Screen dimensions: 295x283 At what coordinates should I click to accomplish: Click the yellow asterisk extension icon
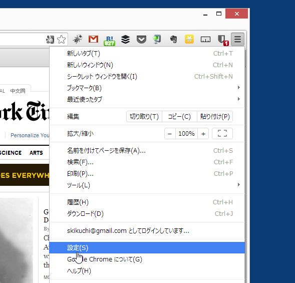pyautogui.click(x=189, y=40)
